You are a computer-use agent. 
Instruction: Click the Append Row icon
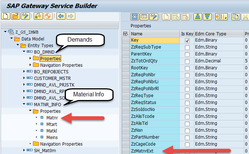(x=176, y=17)
